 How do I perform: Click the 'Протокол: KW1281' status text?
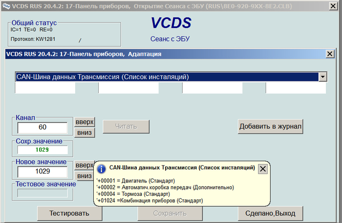tap(33, 39)
